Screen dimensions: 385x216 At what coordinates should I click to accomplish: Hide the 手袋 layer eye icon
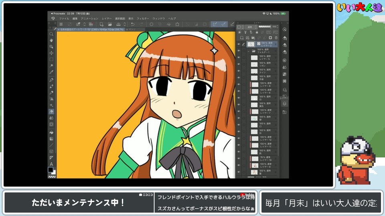pyautogui.click(x=238, y=78)
